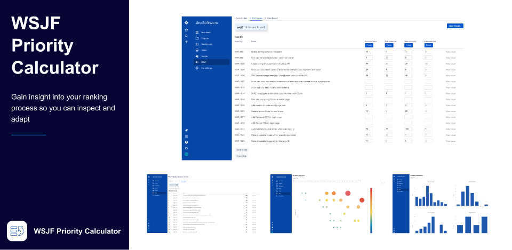Open the help question mark icon
Image resolution: width=512 pixels, height=250 pixels.
click(x=186, y=142)
